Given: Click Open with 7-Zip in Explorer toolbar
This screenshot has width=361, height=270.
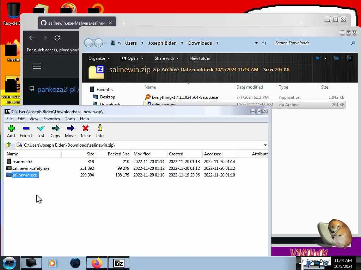Looking at the screenshot, I should click(x=130, y=58).
